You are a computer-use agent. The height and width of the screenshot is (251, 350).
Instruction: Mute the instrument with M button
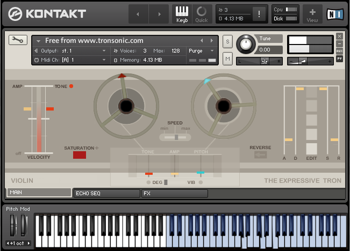[227, 58]
